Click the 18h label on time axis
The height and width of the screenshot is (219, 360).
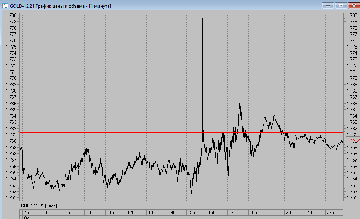tap(253, 212)
